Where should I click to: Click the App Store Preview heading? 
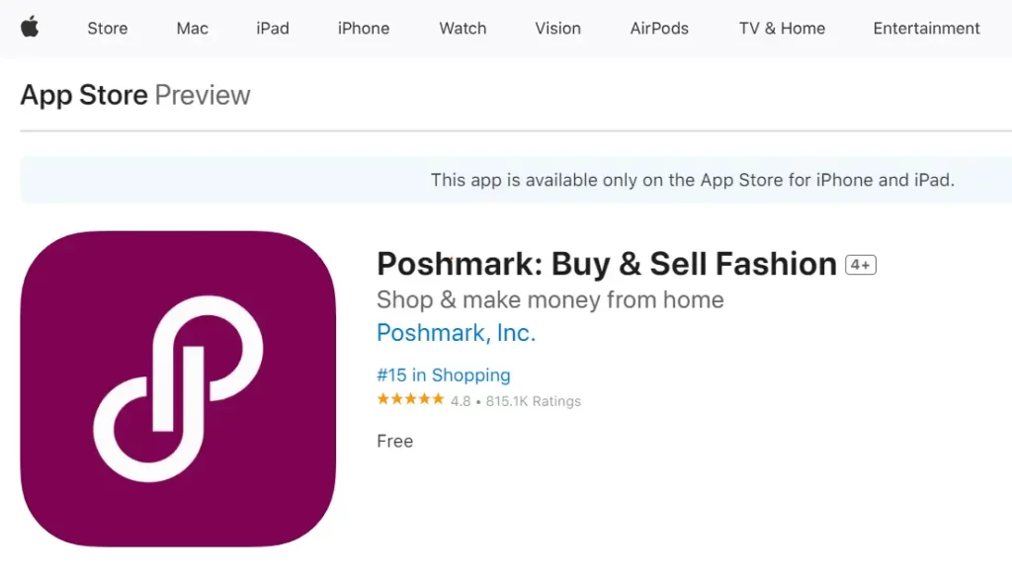[x=134, y=95]
